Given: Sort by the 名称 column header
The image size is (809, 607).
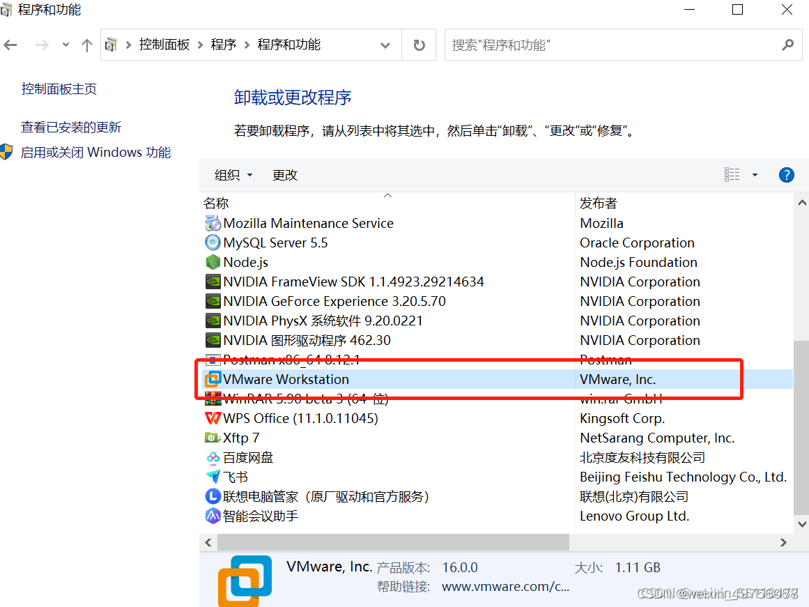Looking at the screenshot, I should [x=387, y=203].
